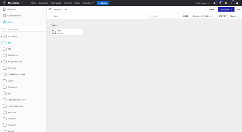Open the settings gear icon
Screen dimensions: 242x132
coord(226,3)
